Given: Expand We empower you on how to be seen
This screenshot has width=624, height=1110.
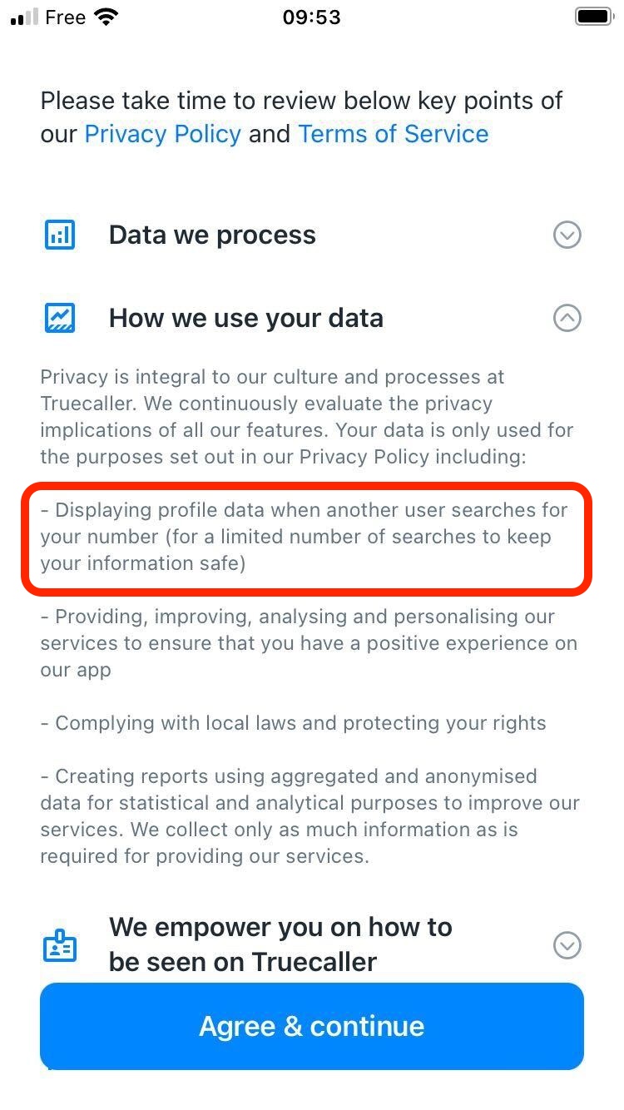Looking at the screenshot, I should pyautogui.click(x=567, y=944).
